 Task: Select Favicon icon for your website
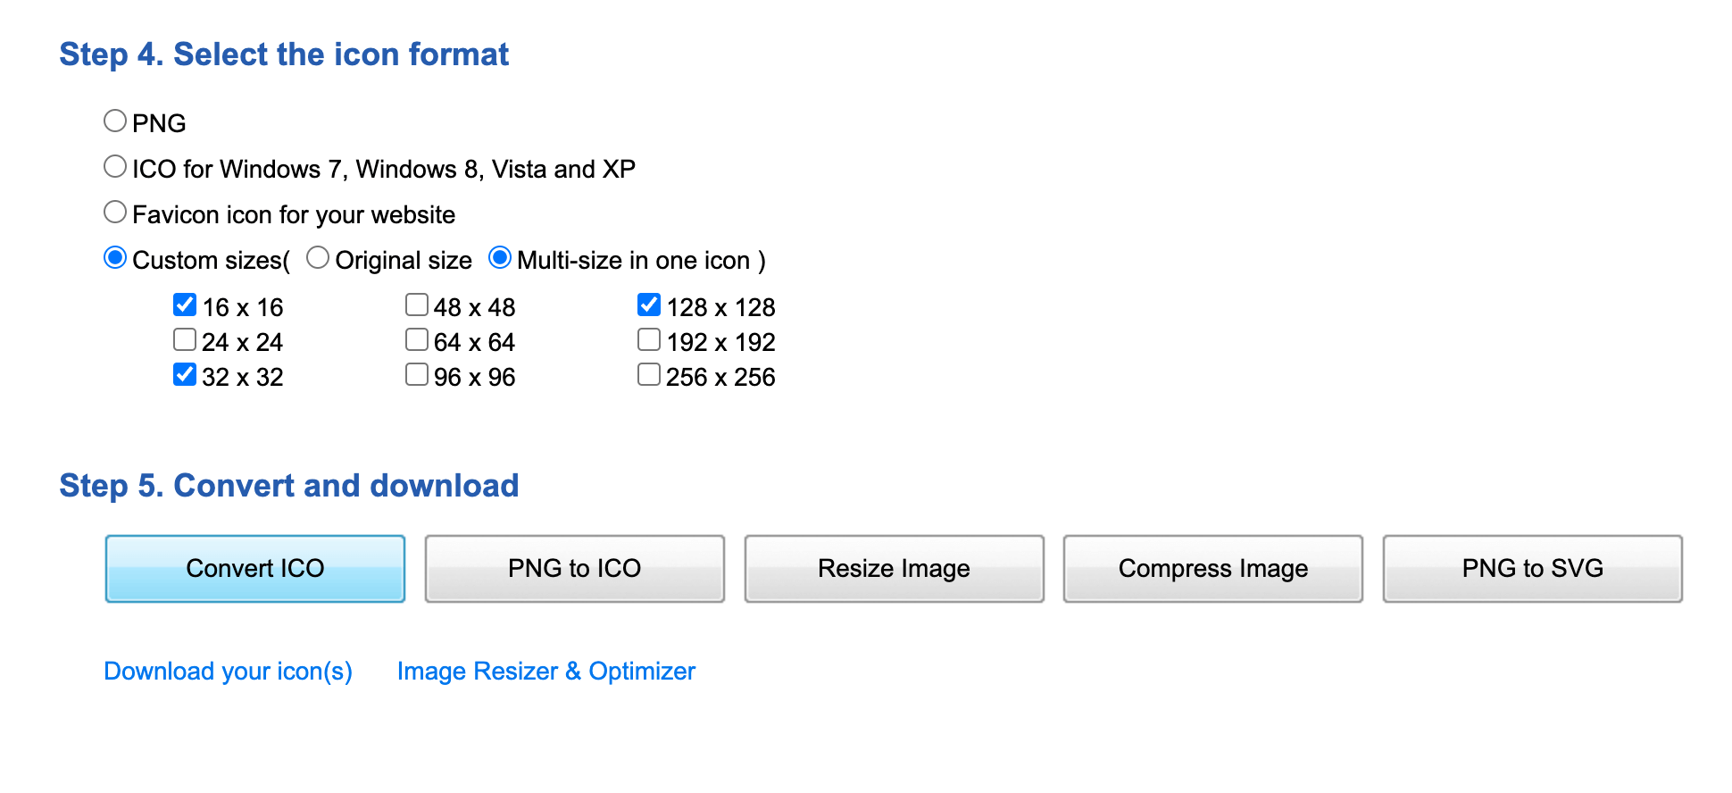tap(115, 212)
